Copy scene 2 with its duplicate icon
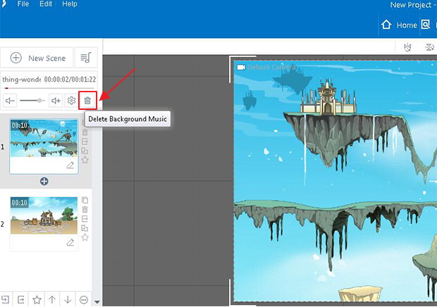Viewport: 437px width, 307px height. 85,200
